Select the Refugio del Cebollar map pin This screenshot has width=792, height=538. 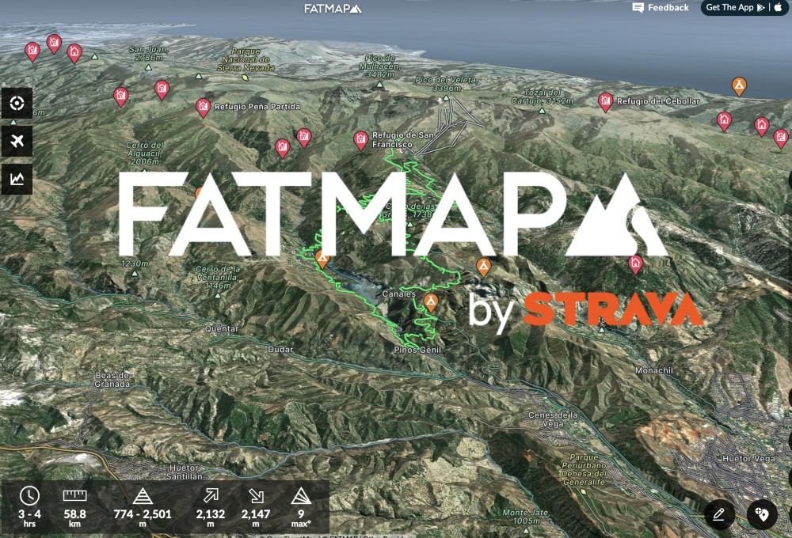(606, 98)
